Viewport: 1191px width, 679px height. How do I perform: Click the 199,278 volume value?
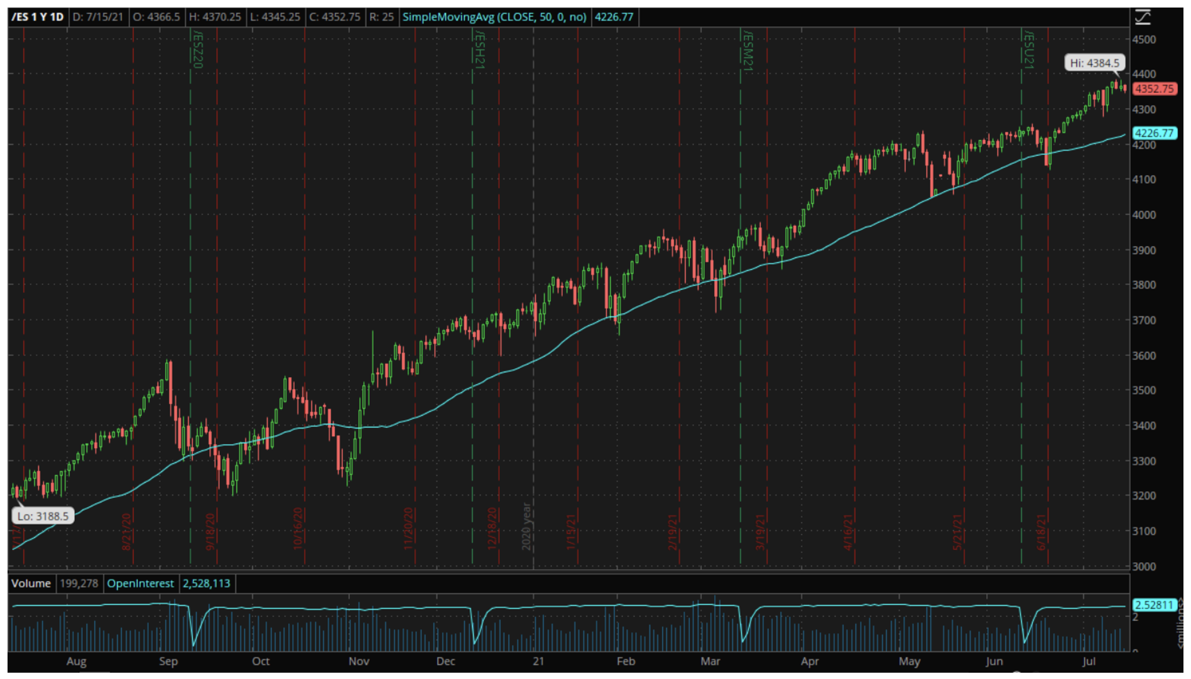click(79, 583)
